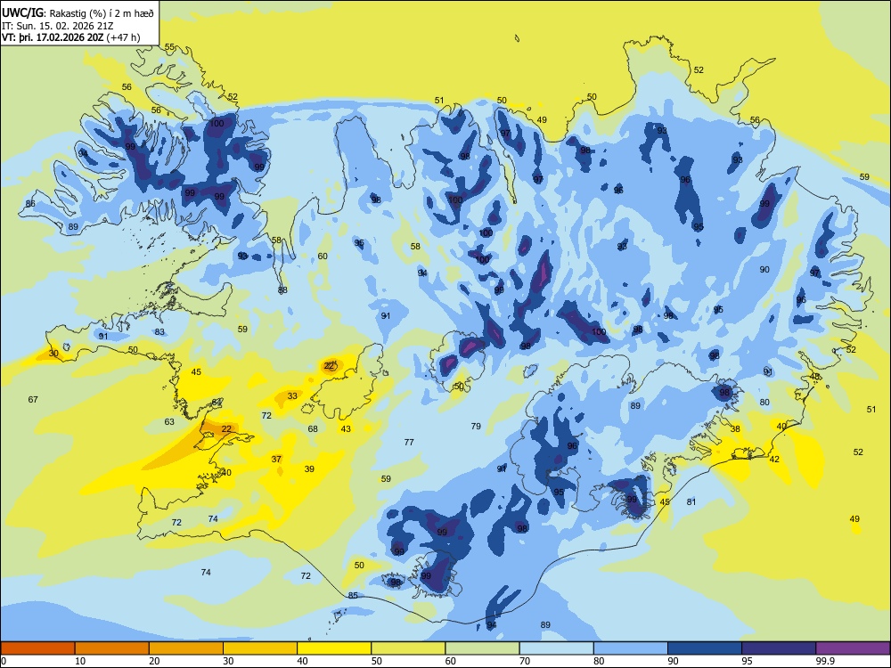
Task: Click the map humidity value '37'
Action: pyautogui.click(x=276, y=459)
